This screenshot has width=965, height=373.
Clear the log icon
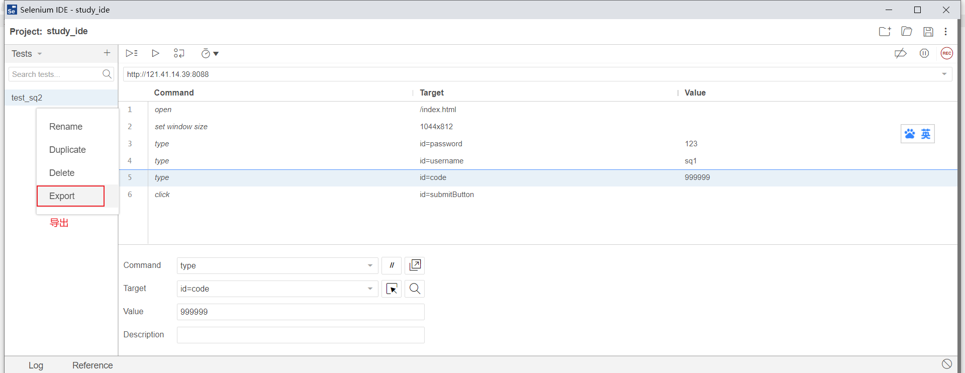click(x=947, y=364)
